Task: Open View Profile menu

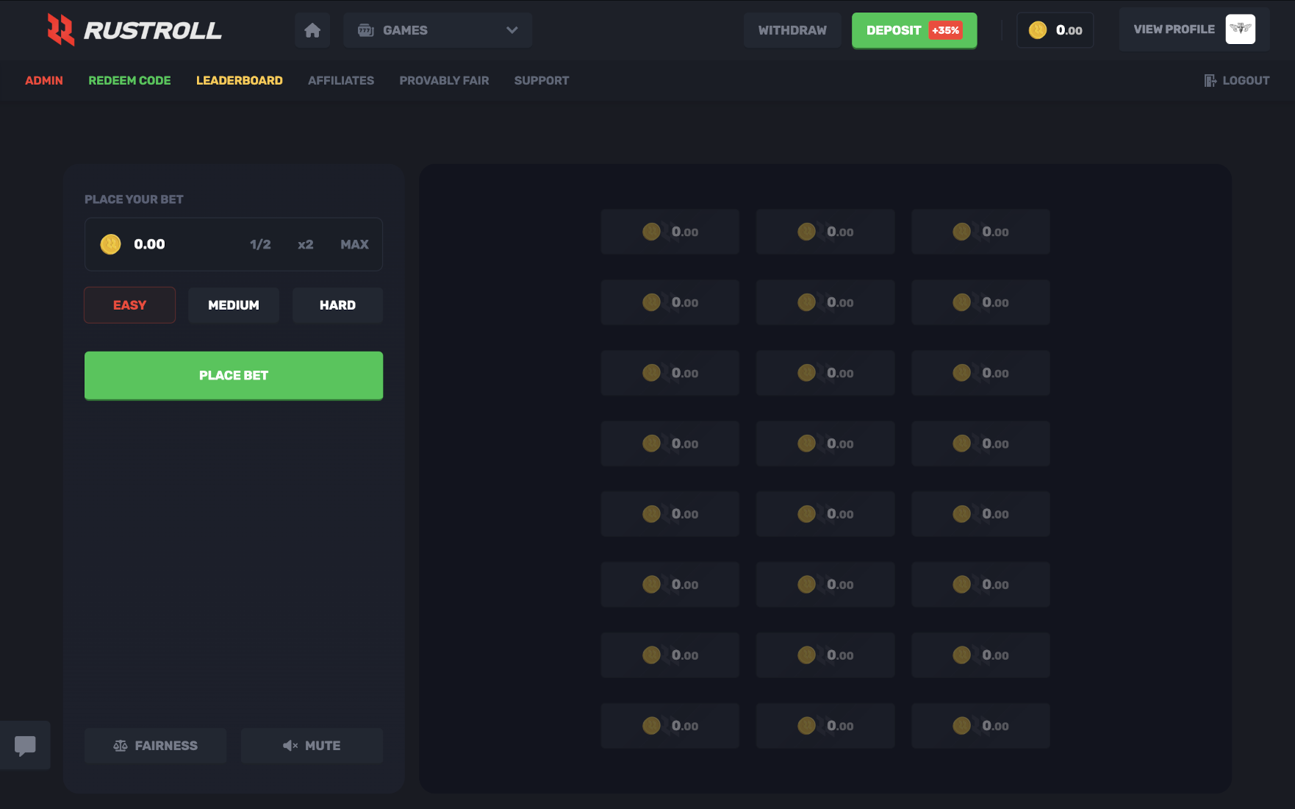Action: 1174,29
